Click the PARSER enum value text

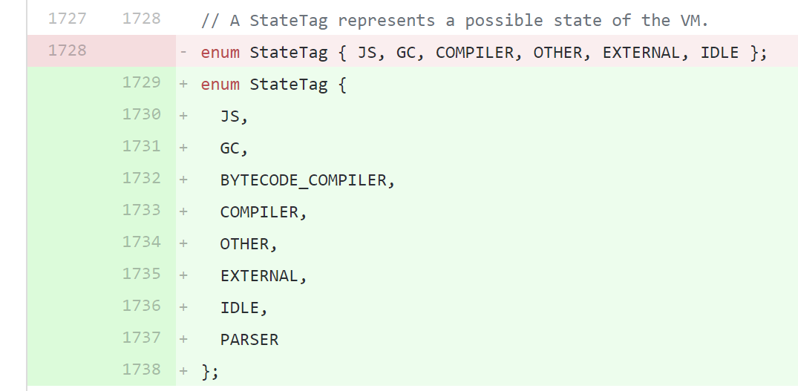pos(249,340)
